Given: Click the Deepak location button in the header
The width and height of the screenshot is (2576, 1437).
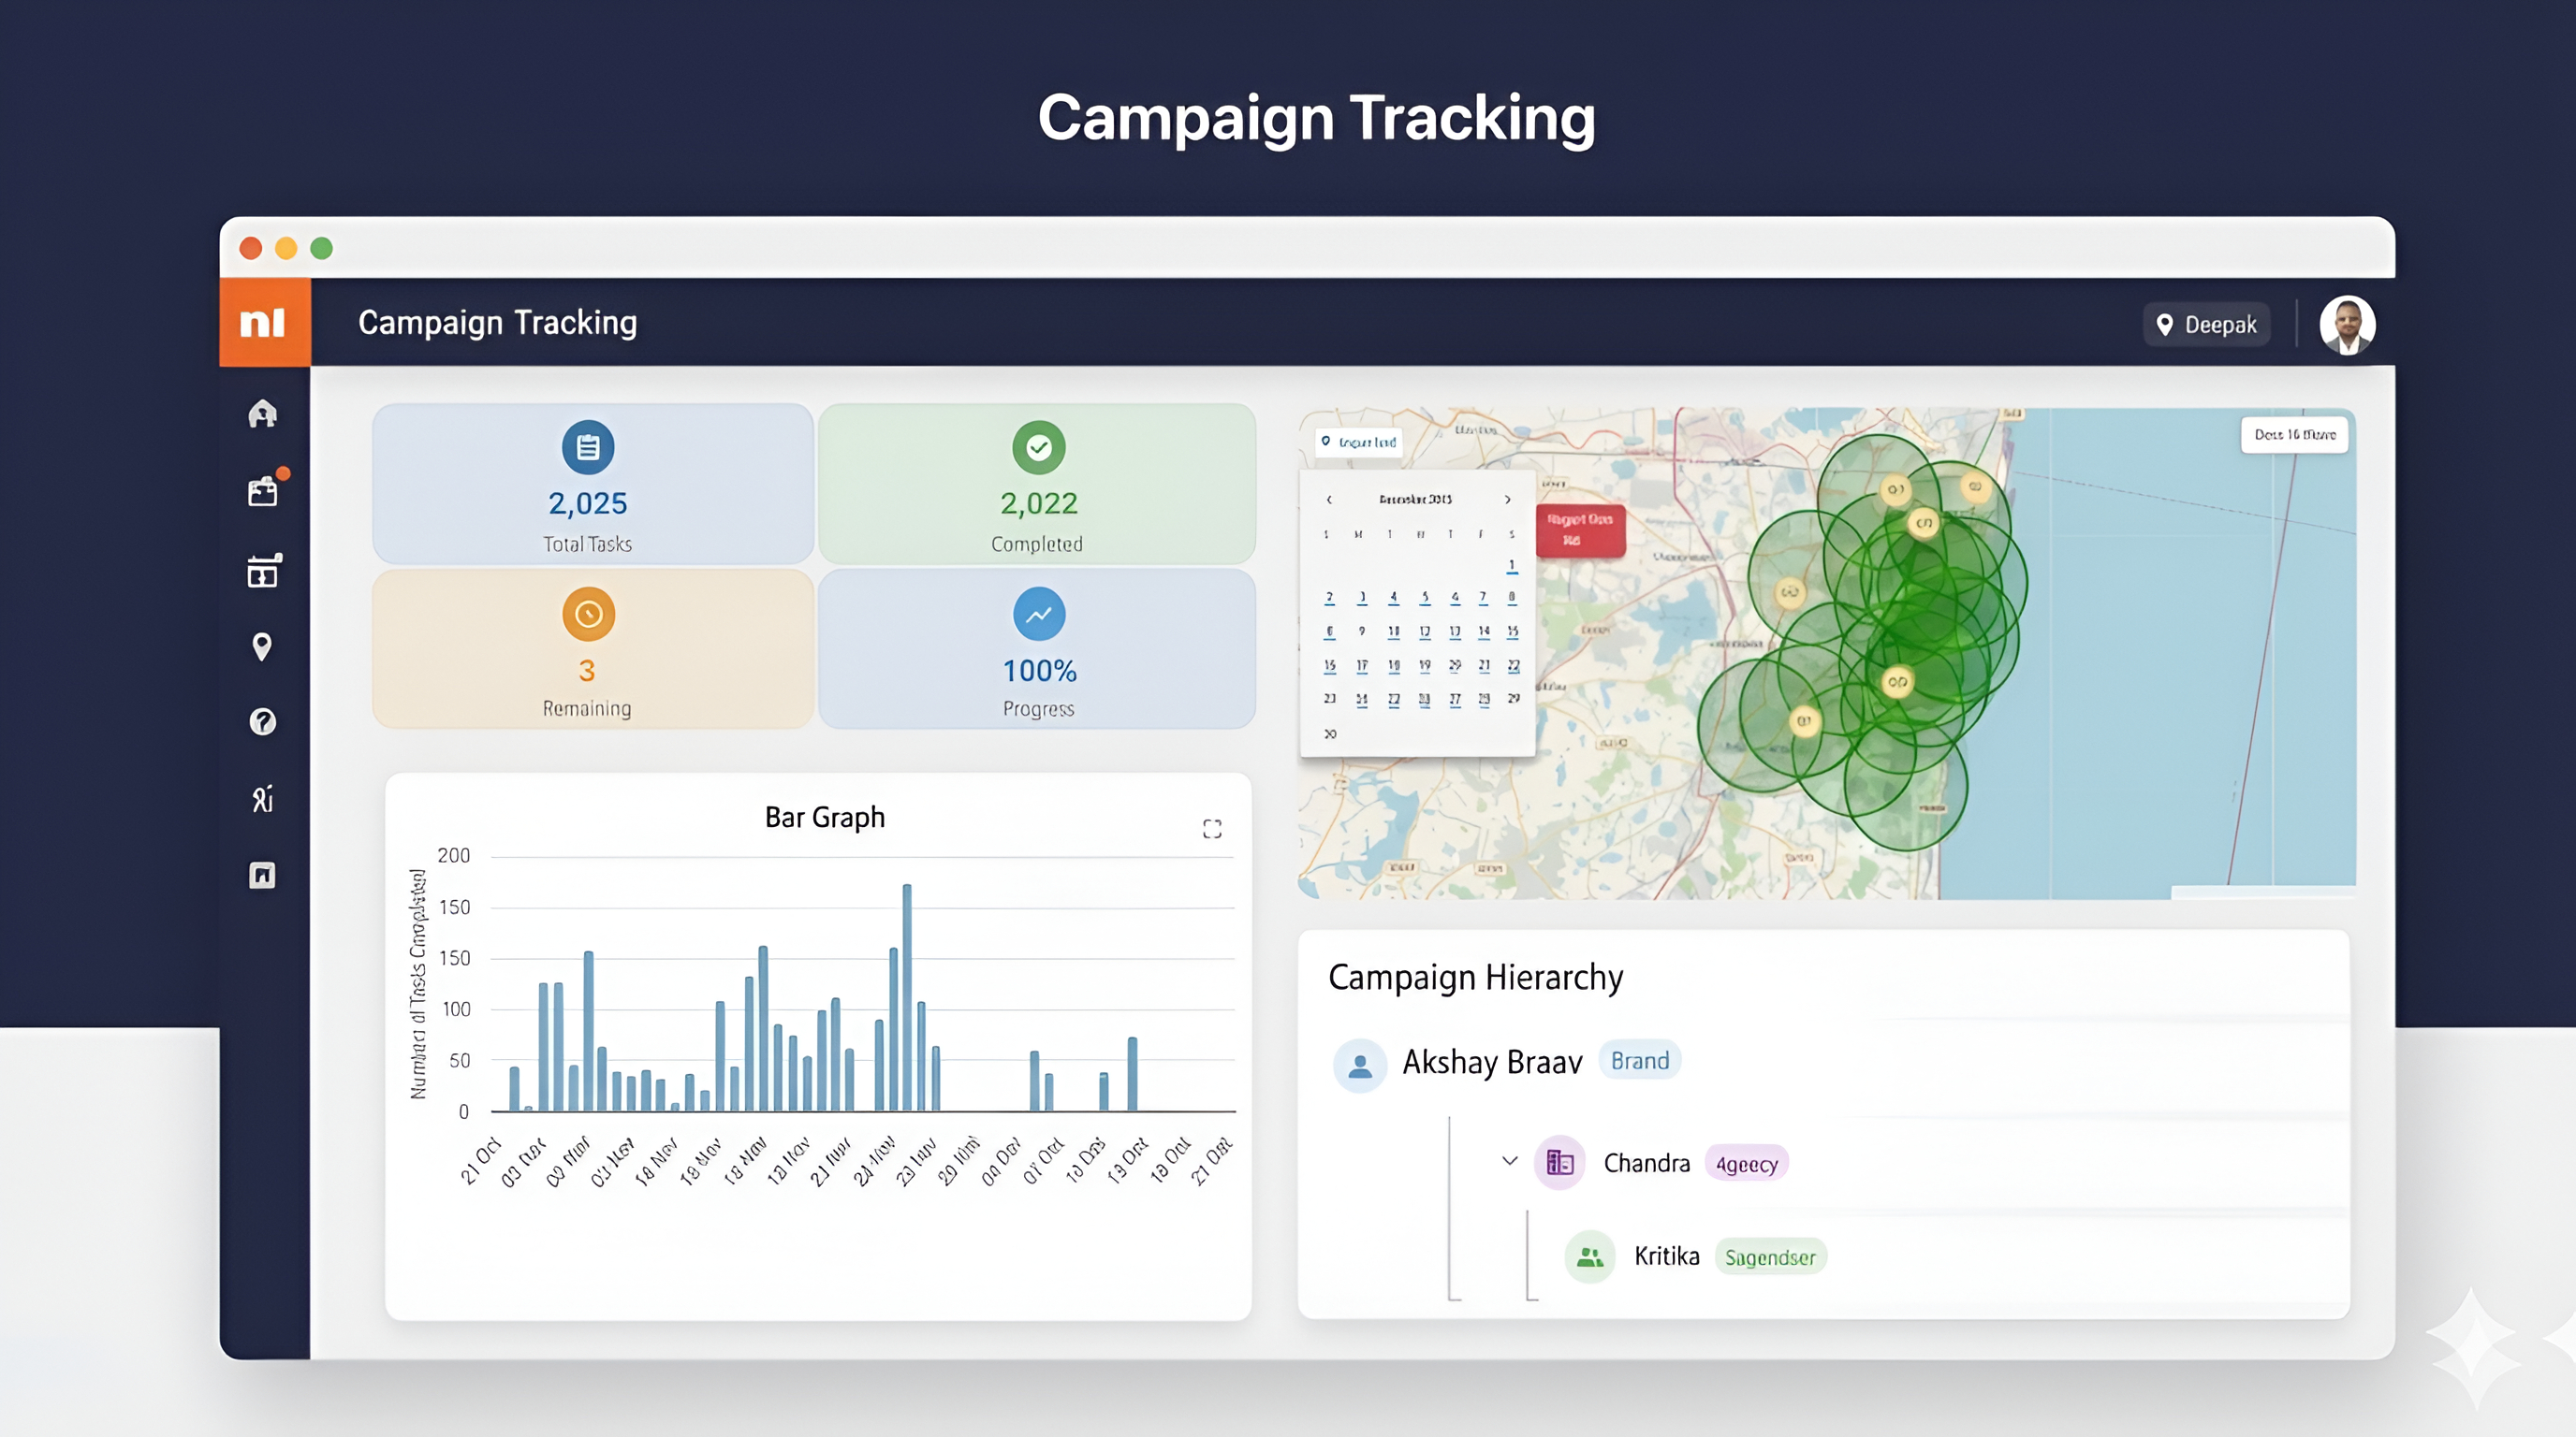Looking at the screenshot, I should click(x=2207, y=324).
